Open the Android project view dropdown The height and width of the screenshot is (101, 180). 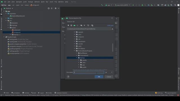pyautogui.click(x=8, y=8)
